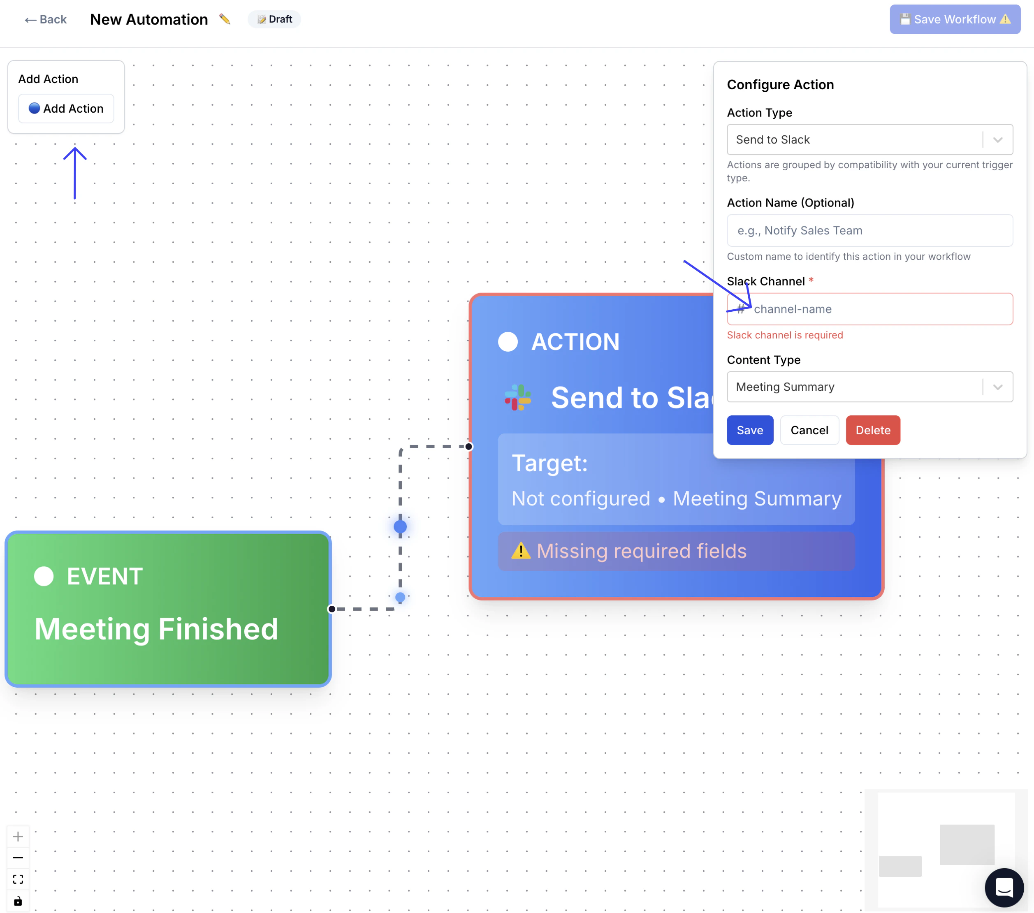Click the New Automation title
1034x913 pixels.
click(x=149, y=19)
